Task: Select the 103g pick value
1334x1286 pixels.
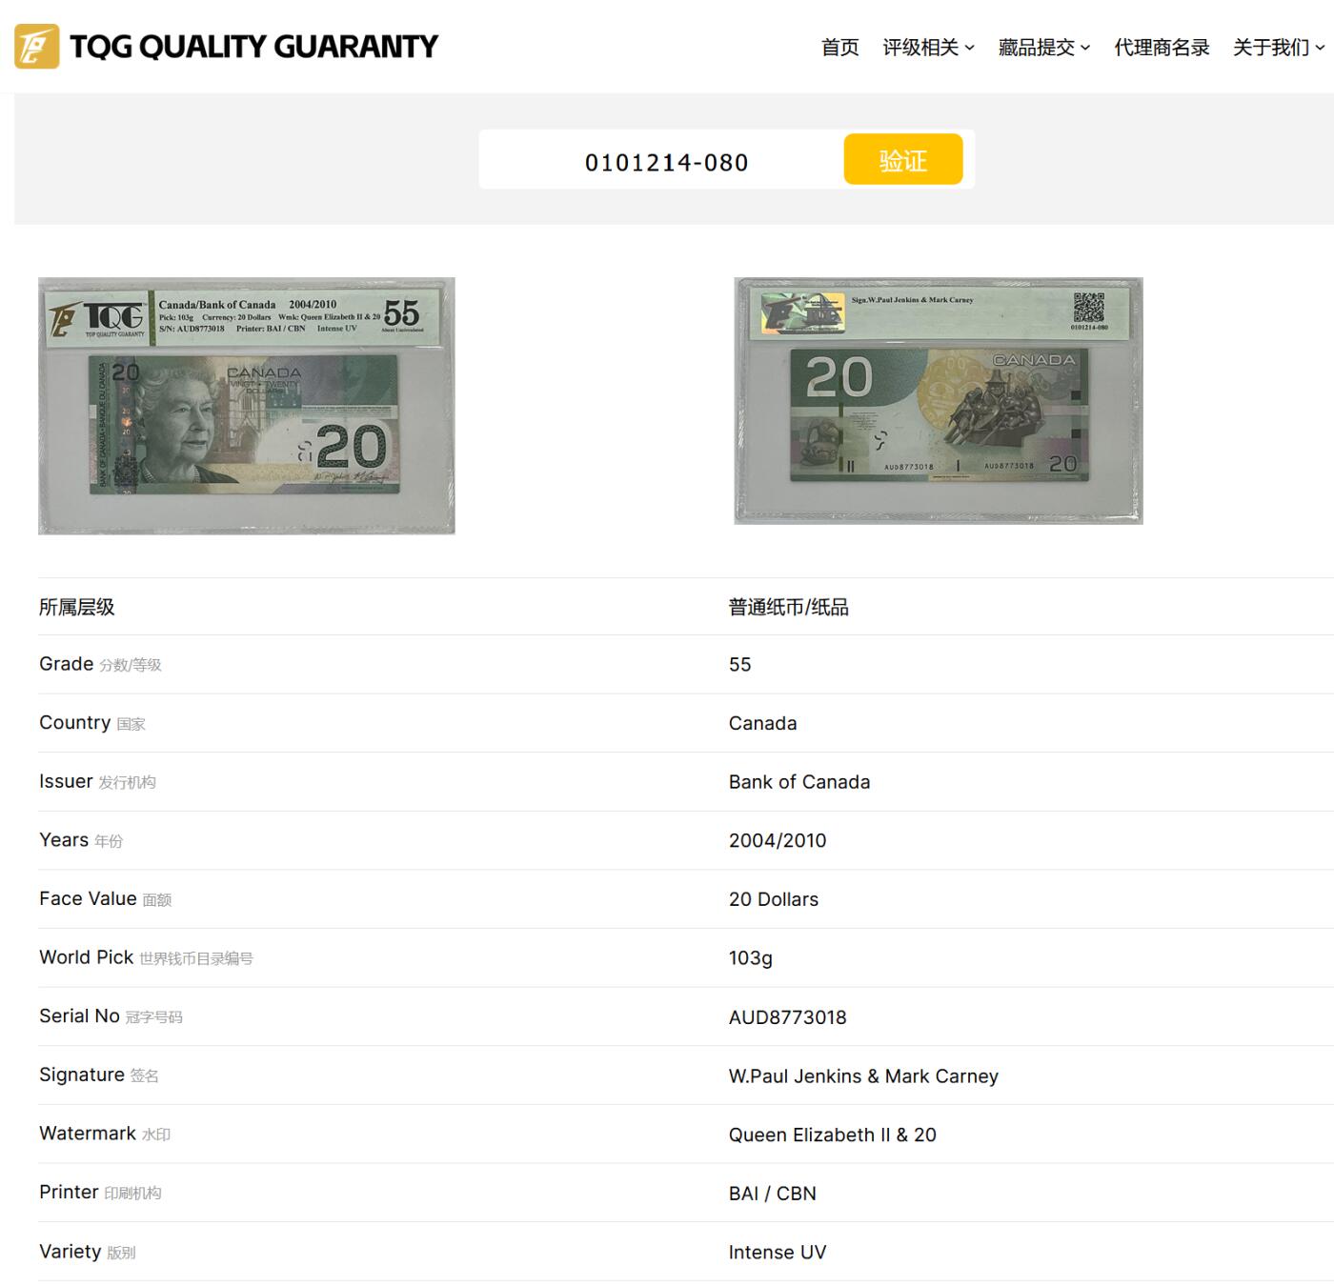Action: point(751,958)
